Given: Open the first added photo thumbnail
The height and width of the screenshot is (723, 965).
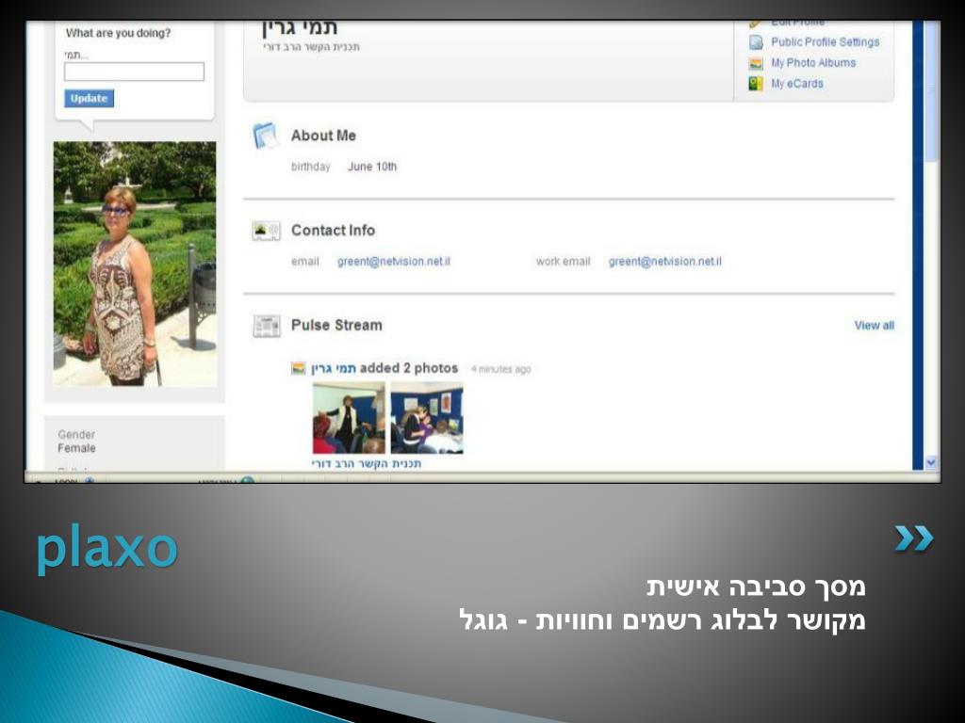Looking at the screenshot, I should point(349,417).
